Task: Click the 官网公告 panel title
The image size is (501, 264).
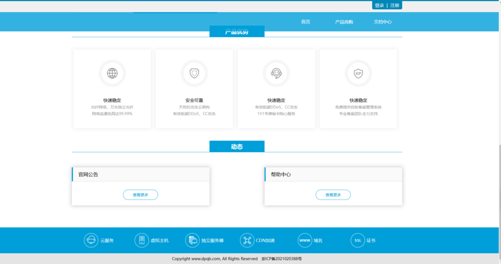Action: point(88,175)
